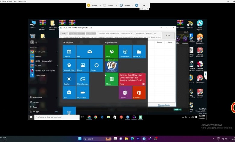Open the Get Office tile
Image resolution: width=235 pixels, height=142 pixels.
[x=139, y=92]
